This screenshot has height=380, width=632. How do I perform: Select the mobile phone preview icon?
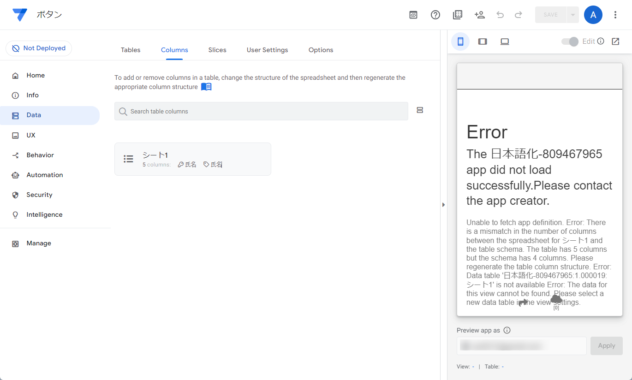(460, 42)
